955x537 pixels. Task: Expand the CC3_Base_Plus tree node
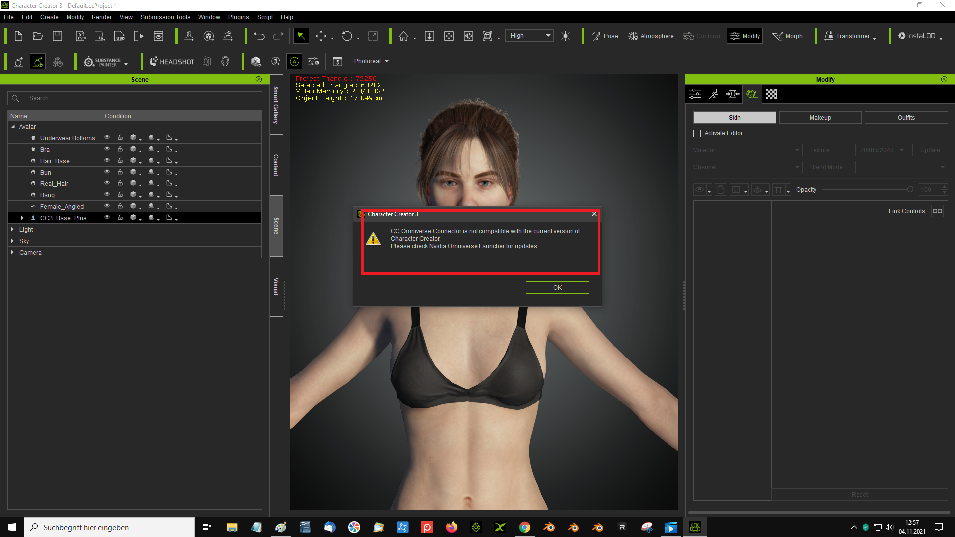pos(22,218)
